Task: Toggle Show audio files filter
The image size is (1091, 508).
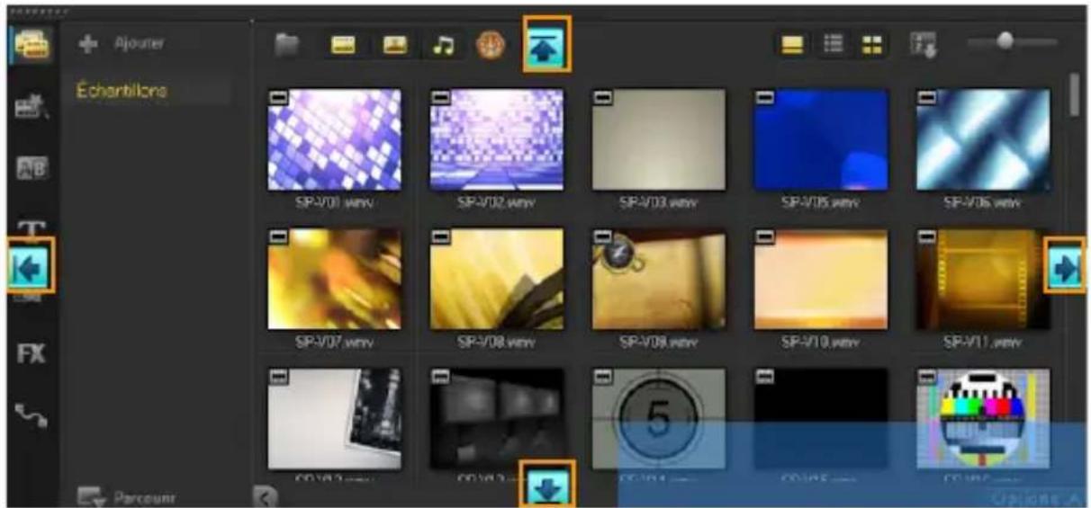Action: (444, 47)
